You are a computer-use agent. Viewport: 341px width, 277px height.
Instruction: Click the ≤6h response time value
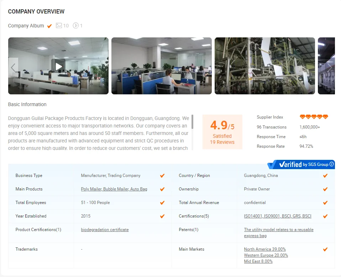tap(303, 137)
